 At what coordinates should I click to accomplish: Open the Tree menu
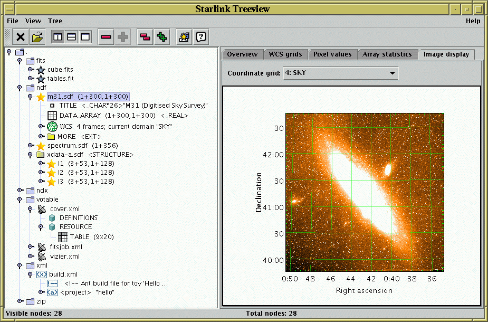[x=55, y=21]
